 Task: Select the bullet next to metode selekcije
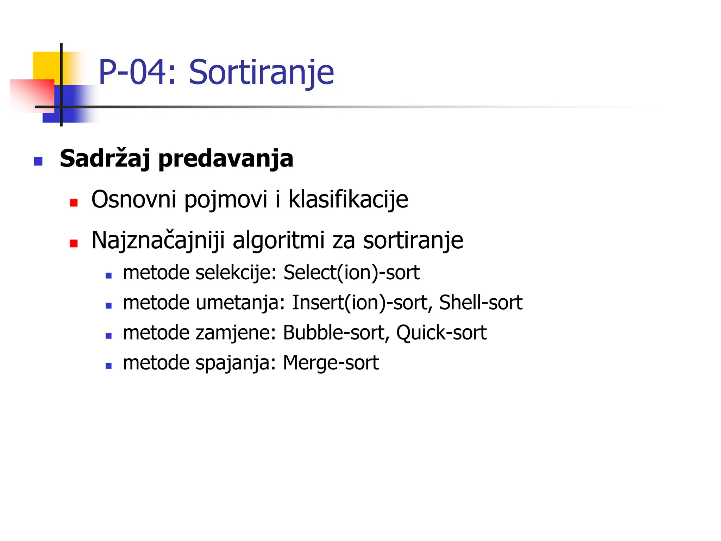pos(108,276)
